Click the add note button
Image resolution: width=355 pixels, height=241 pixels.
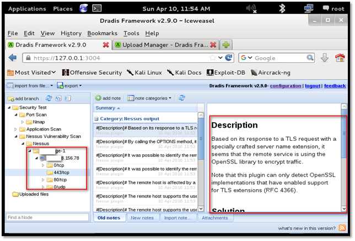pos(109,98)
